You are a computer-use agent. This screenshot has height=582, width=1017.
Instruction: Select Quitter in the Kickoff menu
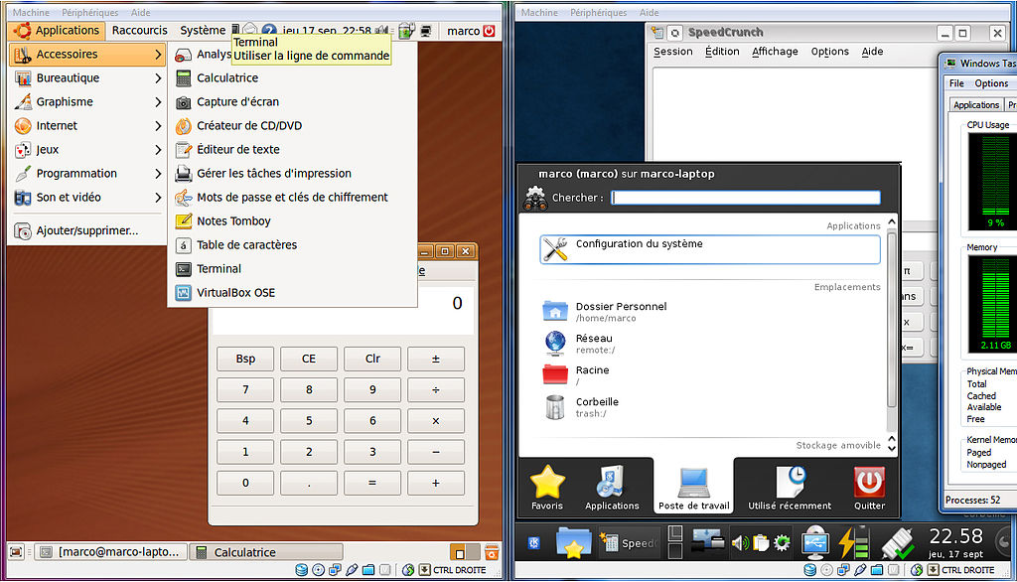tap(869, 487)
